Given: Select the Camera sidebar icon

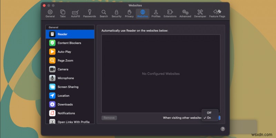Looking at the screenshot, I should pyautogui.click(x=52, y=69).
